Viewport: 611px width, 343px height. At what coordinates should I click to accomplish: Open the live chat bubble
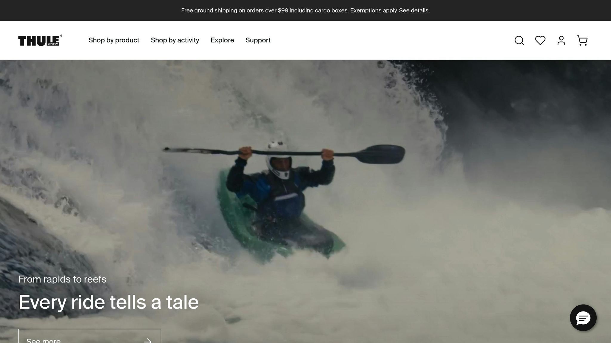pos(583,318)
